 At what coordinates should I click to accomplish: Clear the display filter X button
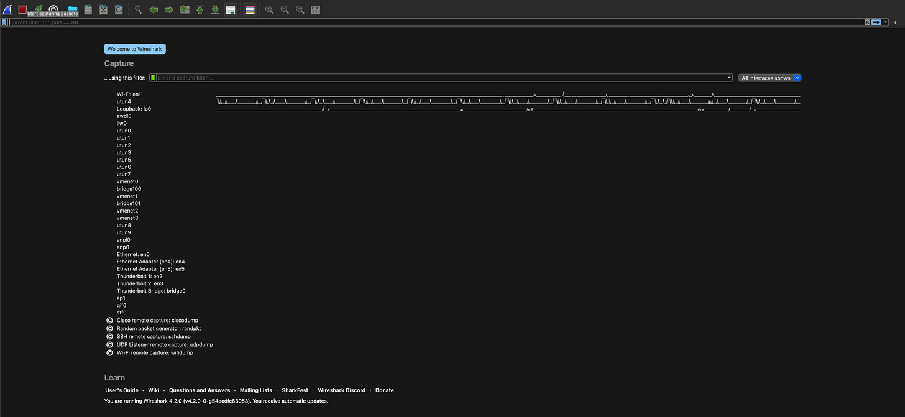867,22
